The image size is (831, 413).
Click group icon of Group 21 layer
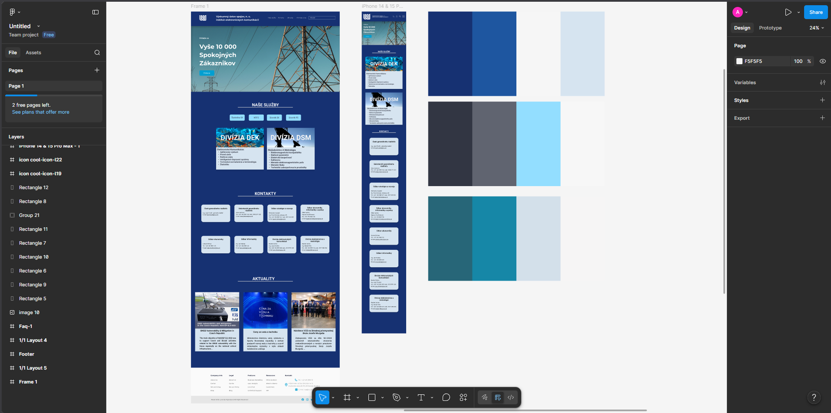click(12, 215)
